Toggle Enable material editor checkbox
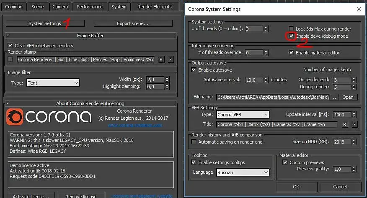 [291, 53]
